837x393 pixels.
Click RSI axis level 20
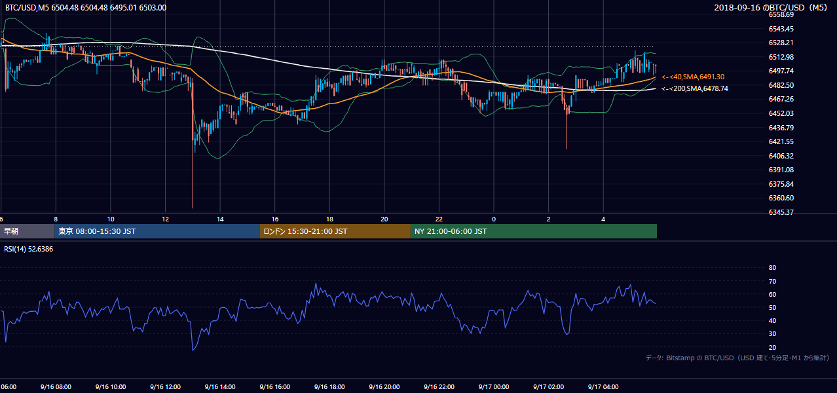(772, 347)
